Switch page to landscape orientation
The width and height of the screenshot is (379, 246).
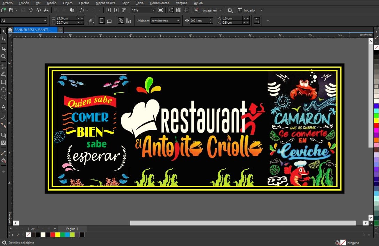pos(109,21)
